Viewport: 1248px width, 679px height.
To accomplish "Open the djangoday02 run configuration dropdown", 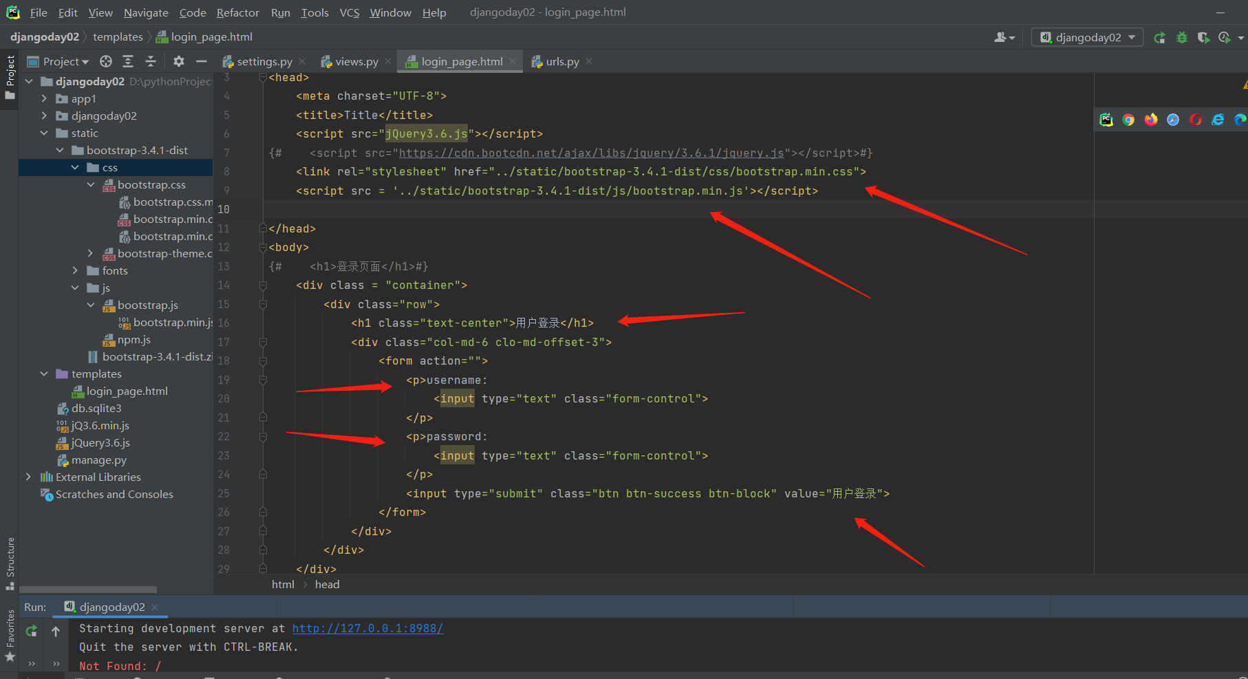I will [x=1087, y=37].
